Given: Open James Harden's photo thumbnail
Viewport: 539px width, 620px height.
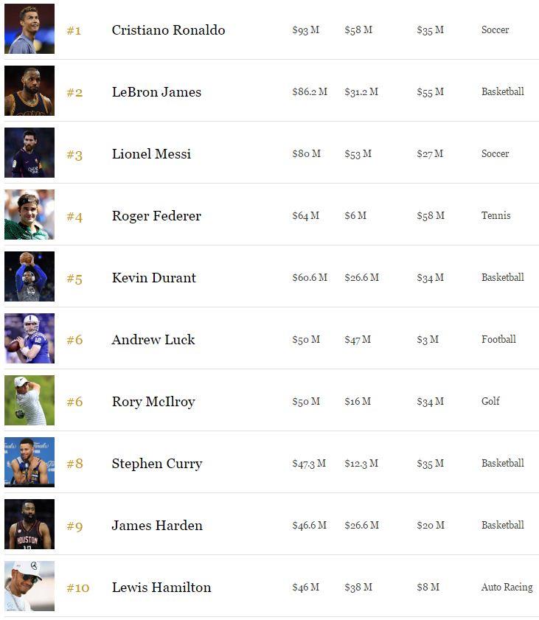Looking at the screenshot, I should (x=29, y=525).
